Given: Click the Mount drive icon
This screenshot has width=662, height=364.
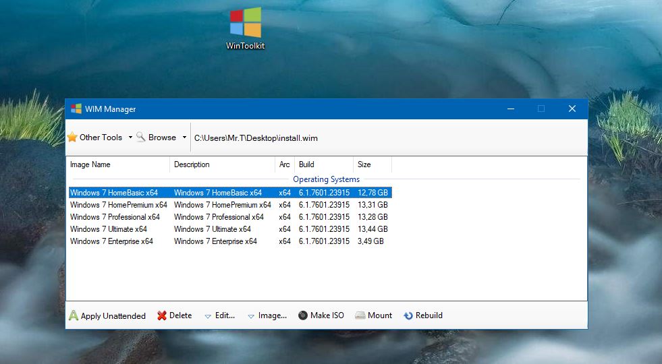Looking at the screenshot, I should [360, 315].
